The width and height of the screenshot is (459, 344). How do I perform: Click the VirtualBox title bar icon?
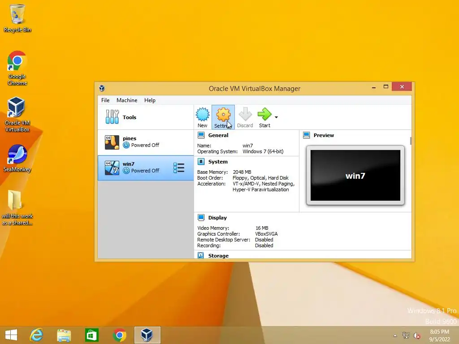coord(102,88)
